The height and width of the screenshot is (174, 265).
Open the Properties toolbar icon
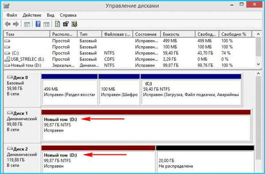pyautogui.click(x=66, y=24)
